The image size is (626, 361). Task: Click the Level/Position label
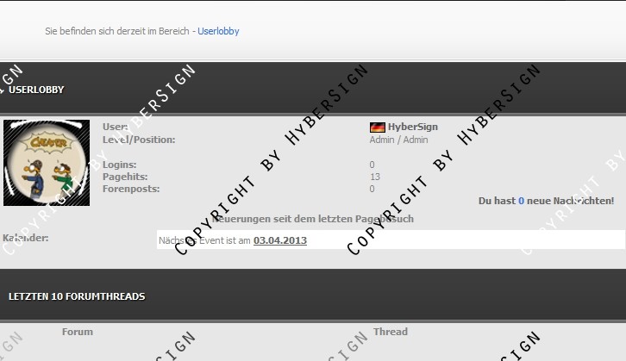tap(138, 140)
